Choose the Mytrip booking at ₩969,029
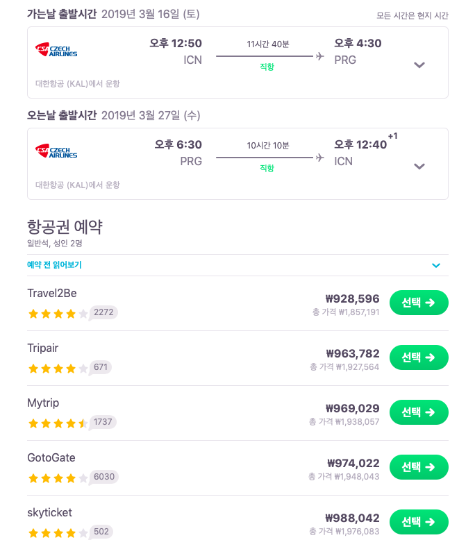The width and height of the screenshot is (475, 540). tap(419, 412)
